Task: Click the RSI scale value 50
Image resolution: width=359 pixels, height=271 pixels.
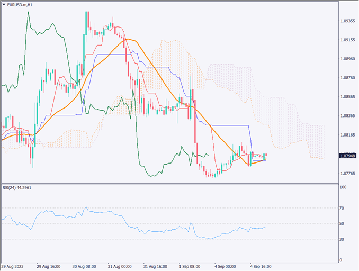Action: (x=343, y=224)
